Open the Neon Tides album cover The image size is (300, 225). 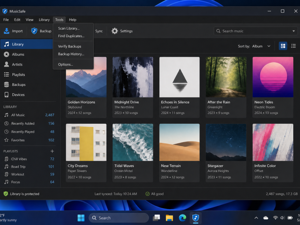[273, 77]
